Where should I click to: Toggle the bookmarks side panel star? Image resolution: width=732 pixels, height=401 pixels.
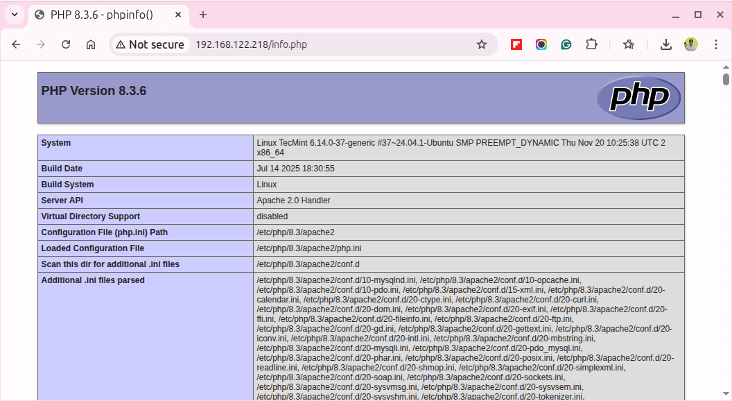629,44
